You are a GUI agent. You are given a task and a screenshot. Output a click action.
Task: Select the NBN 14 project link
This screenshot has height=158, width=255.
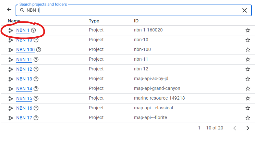click(x=24, y=89)
